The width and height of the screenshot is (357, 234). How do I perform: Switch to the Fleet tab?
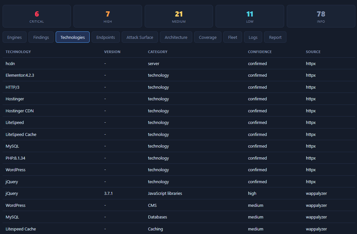pos(232,37)
